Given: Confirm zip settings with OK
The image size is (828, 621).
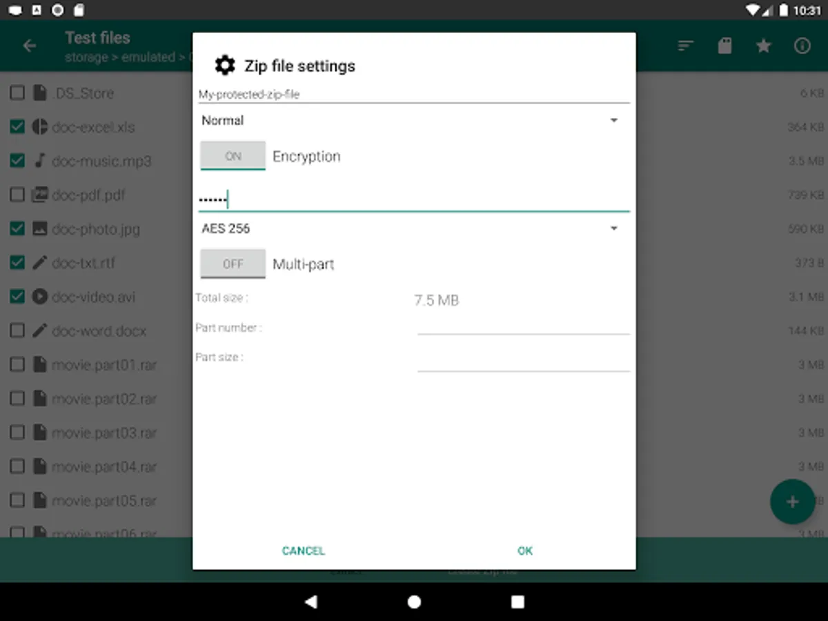Looking at the screenshot, I should [525, 551].
